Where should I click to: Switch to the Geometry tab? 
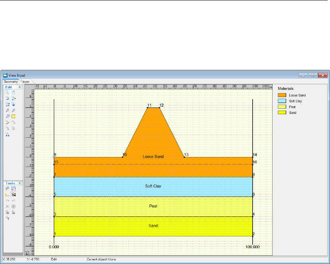tap(11, 81)
